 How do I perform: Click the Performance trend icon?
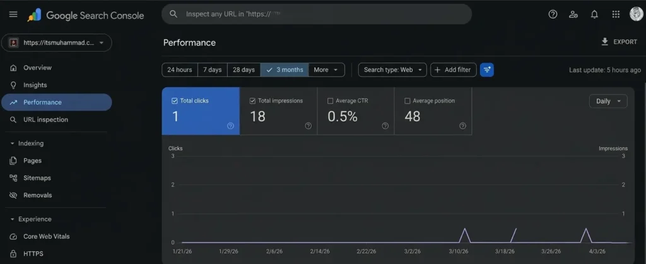click(x=14, y=102)
